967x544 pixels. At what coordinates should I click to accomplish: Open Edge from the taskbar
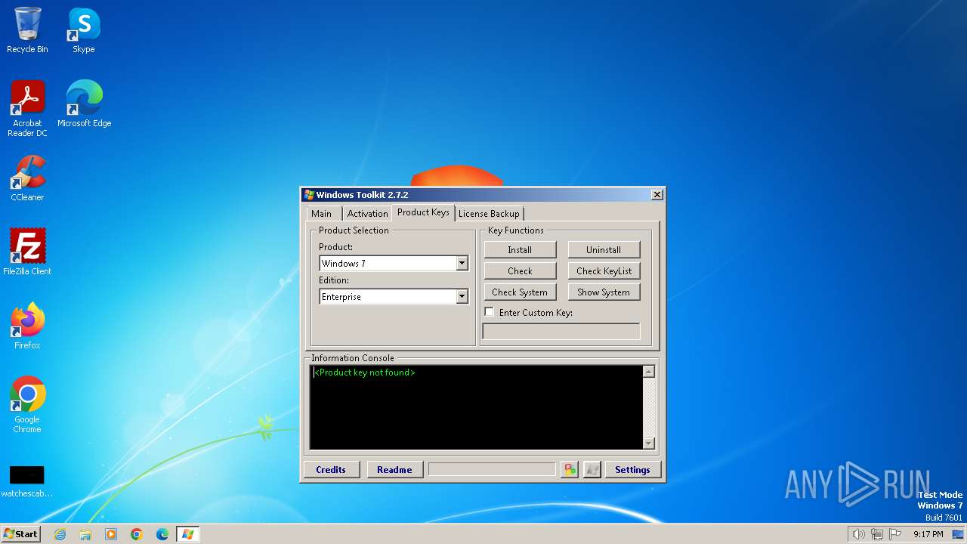[162, 534]
